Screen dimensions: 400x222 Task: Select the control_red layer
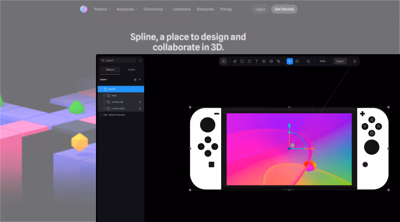[x=121, y=102]
